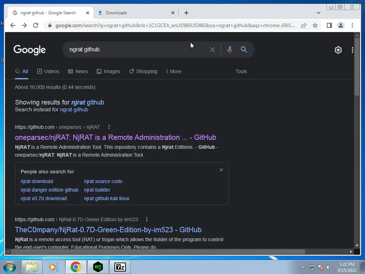
Task: Open the taskbar clock and date
Action: 347,267
